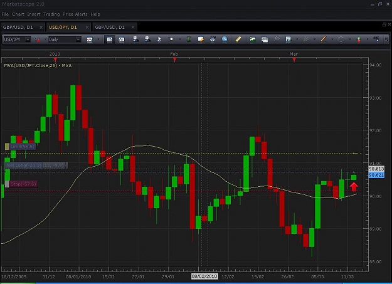Click the Limit(56.5) order label
Image resolution: width=392 pixels, height=284 pixels.
click(x=20, y=147)
